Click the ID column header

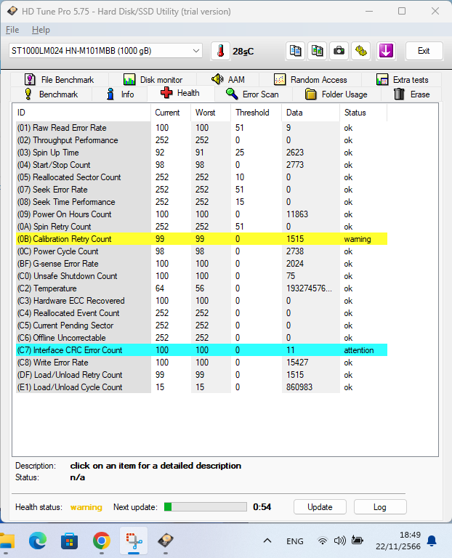tap(82, 113)
